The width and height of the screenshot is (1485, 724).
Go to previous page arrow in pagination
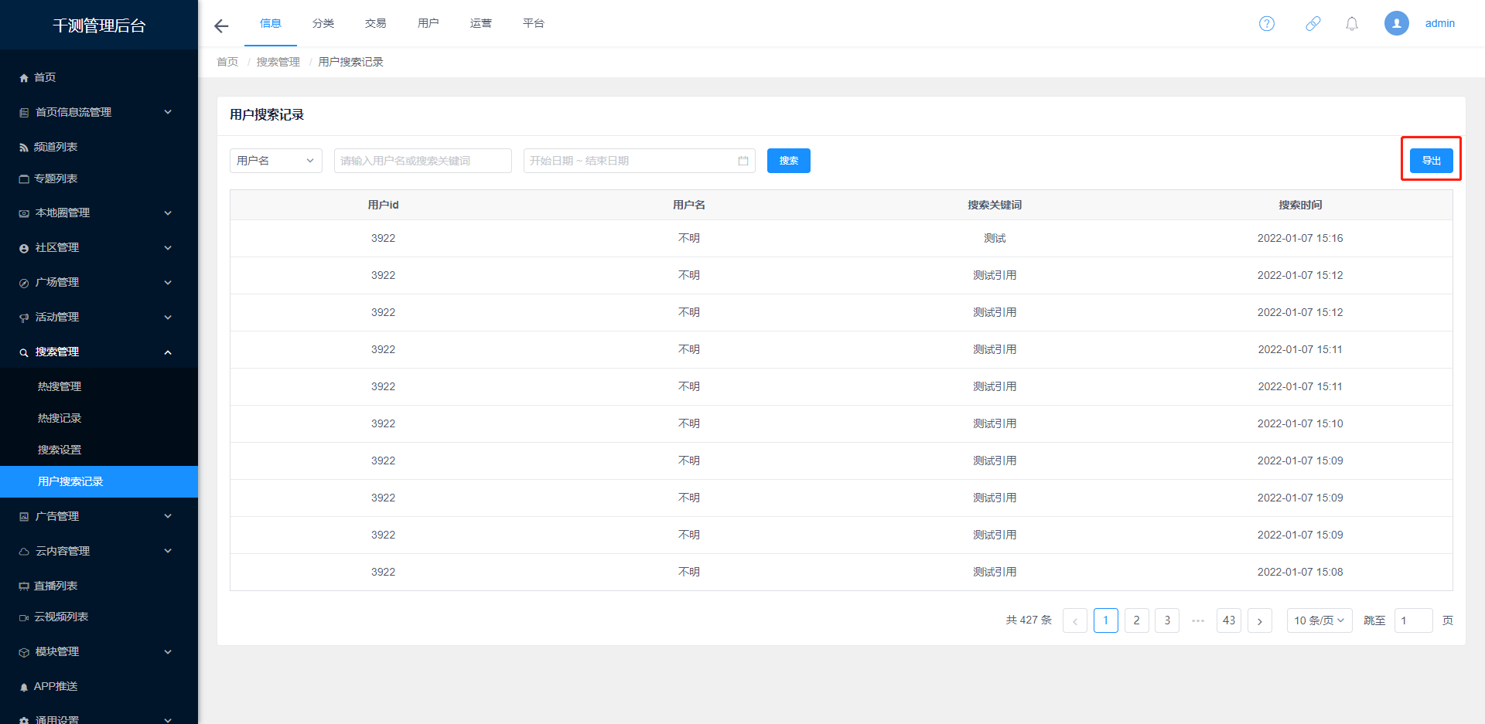(x=1075, y=620)
